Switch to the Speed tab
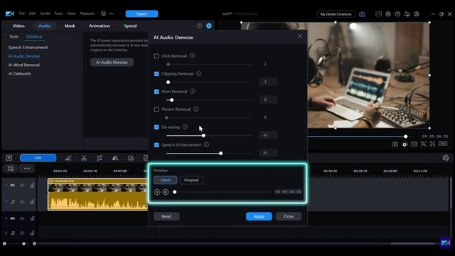Image resolution: width=455 pixels, height=256 pixels. 130,26
